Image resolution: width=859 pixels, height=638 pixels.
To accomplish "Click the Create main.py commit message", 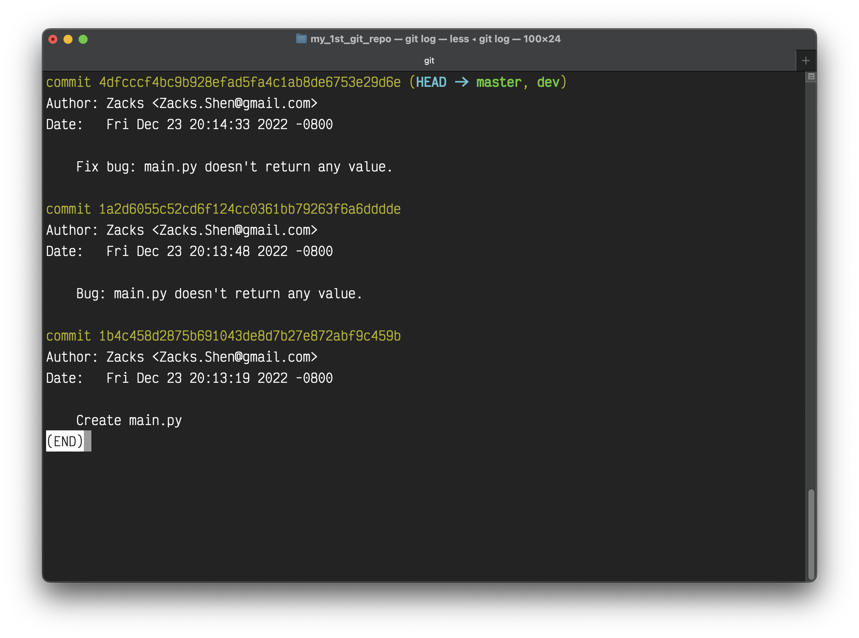I will click(x=129, y=421).
